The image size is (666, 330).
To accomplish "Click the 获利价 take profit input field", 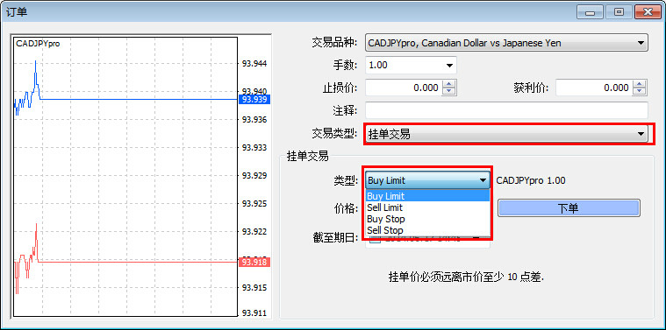I will pos(594,88).
